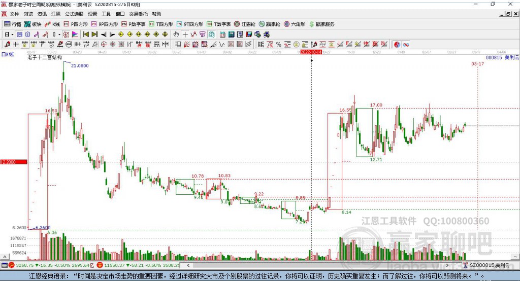Click the chart expand up-arrow button
The height and width of the screenshot is (281, 520).
click(5, 257)
